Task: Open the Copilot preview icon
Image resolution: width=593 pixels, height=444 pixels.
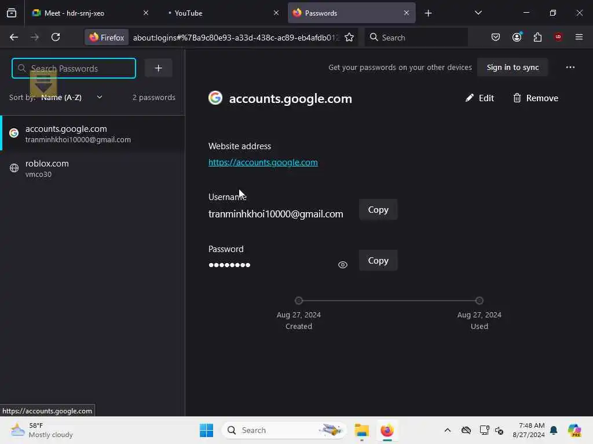Action: coord(574,430)
